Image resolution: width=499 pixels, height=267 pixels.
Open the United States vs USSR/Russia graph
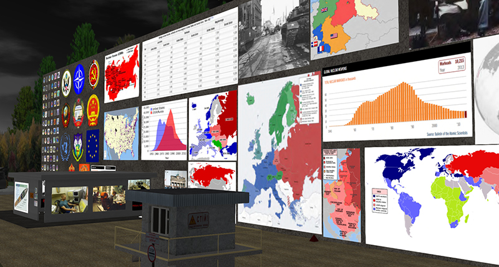pos(164,130)
